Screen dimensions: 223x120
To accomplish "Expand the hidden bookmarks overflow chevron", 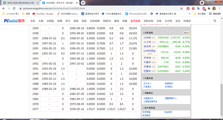I will 190,14.
